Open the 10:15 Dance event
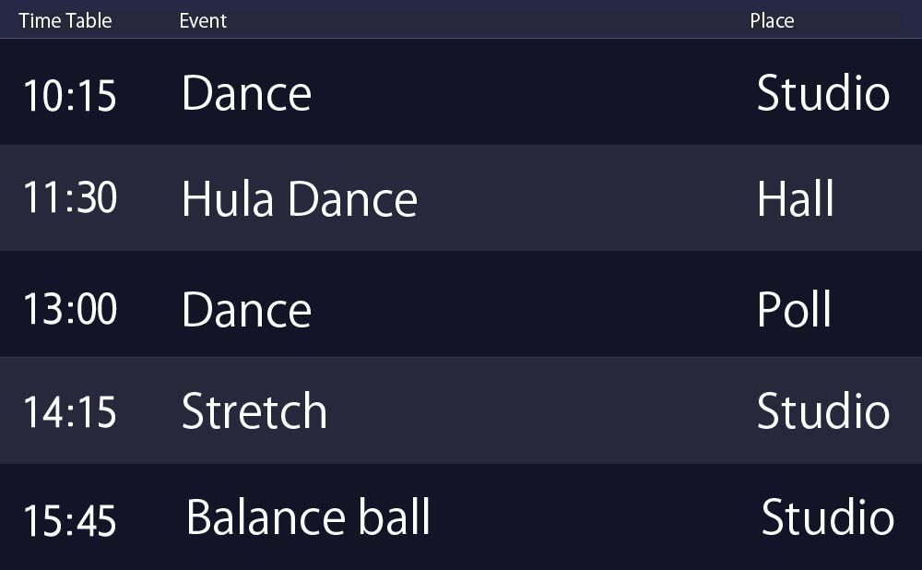Viewport: 922px width, 570px height. pos(246,93)
